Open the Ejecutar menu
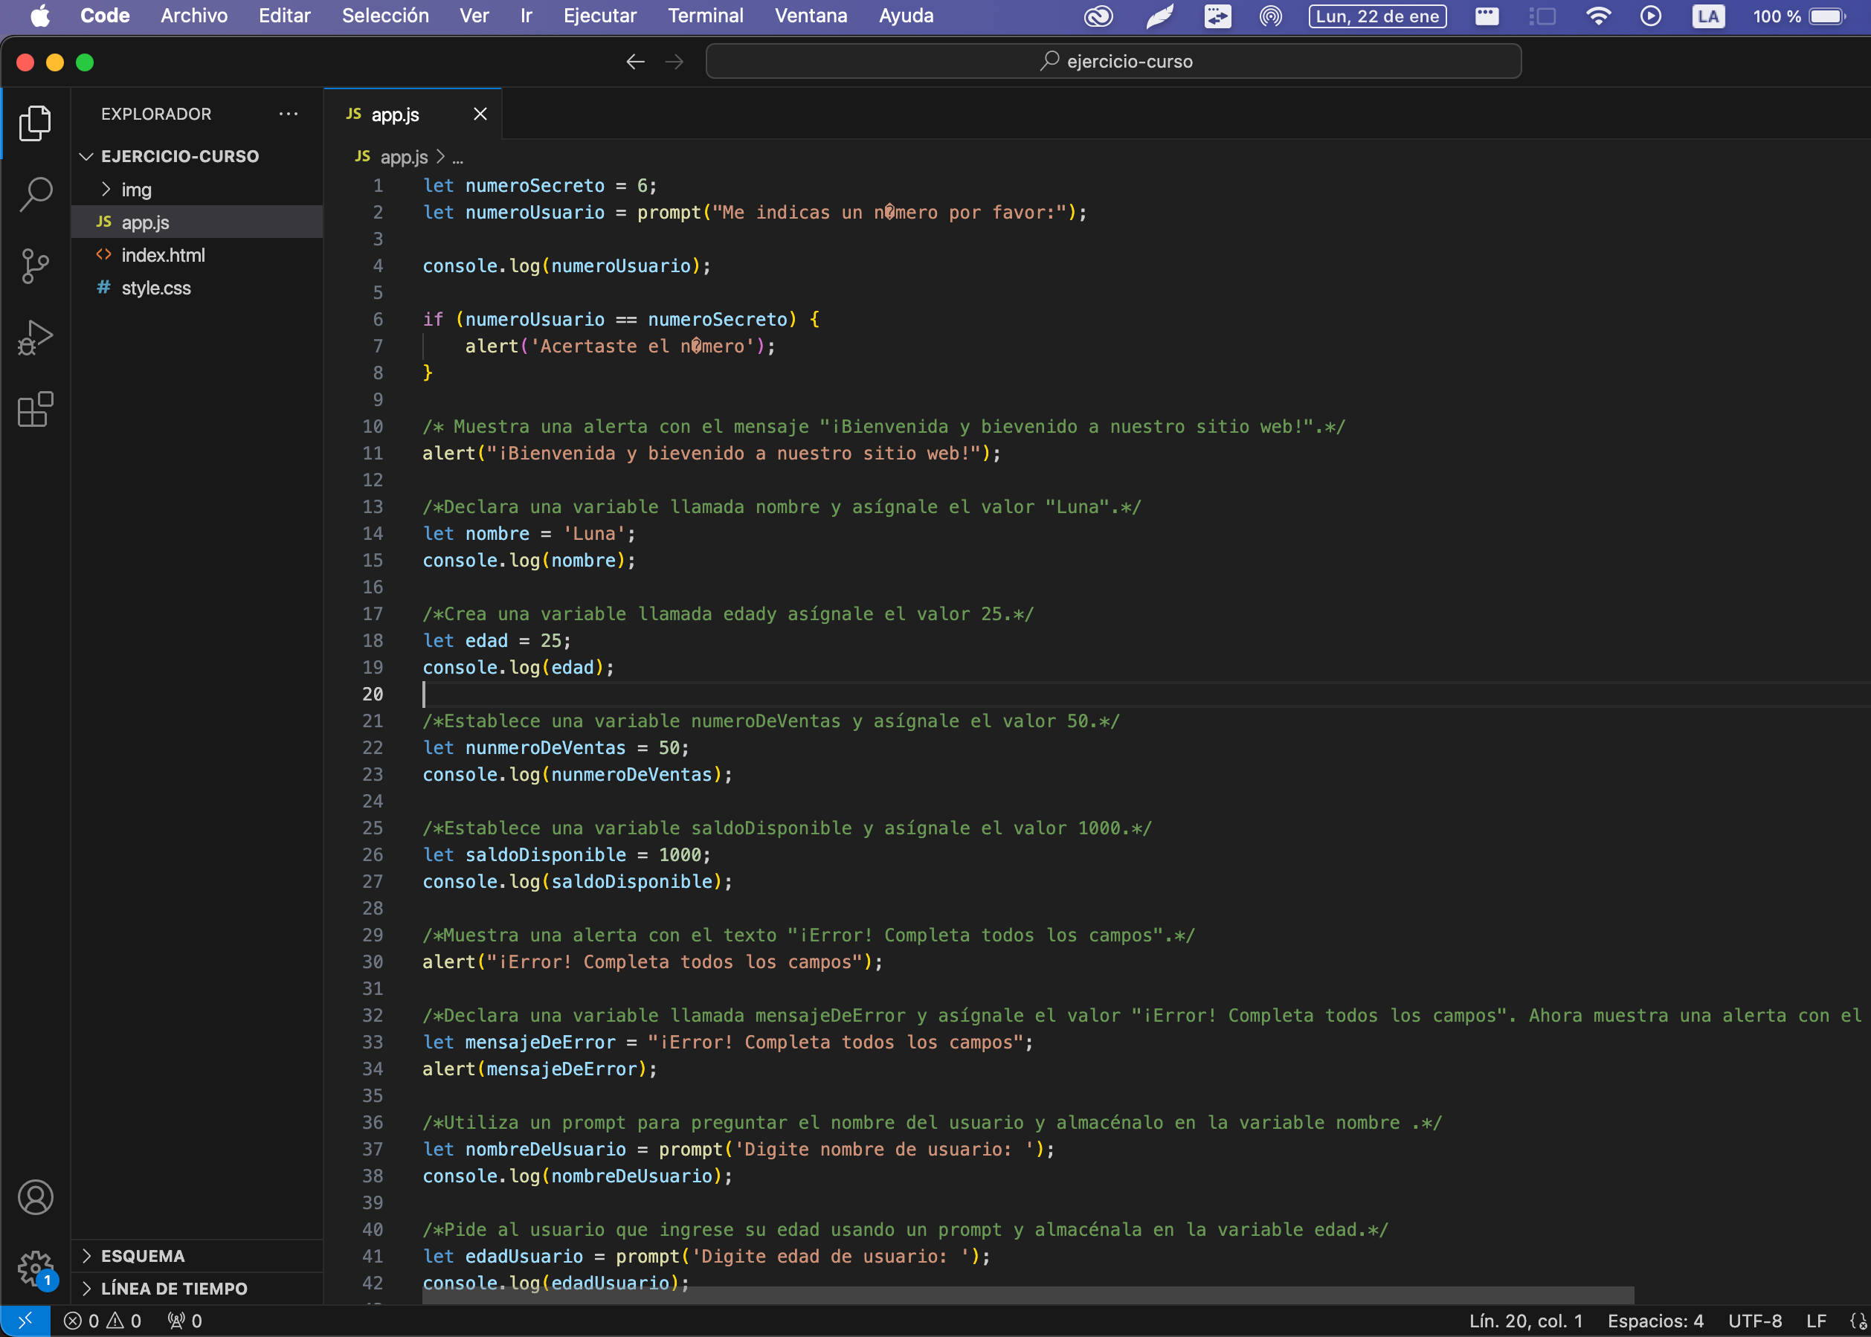Screen dimensions: 1871x1337 point(600,16)
